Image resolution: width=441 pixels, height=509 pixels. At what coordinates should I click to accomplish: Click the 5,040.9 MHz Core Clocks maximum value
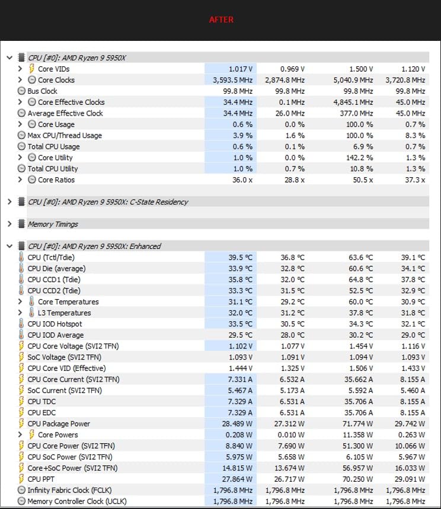pyautogui.click(x=353, y=80)
